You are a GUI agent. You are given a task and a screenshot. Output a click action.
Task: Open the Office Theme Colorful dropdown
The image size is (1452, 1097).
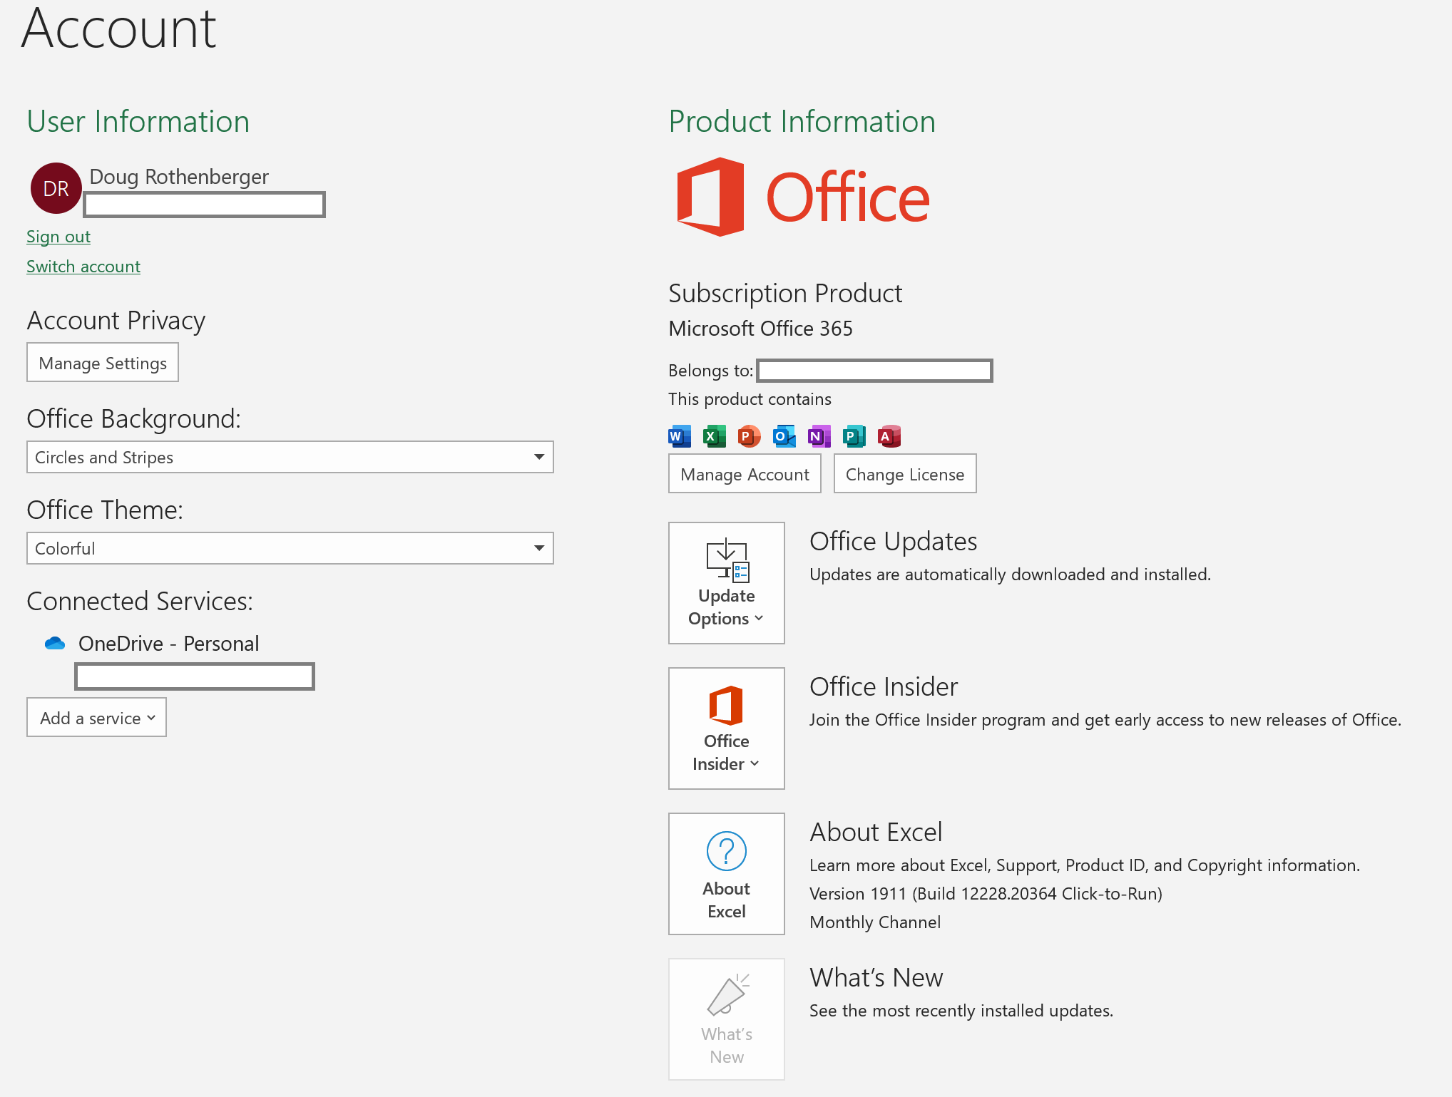coord(290,548)
